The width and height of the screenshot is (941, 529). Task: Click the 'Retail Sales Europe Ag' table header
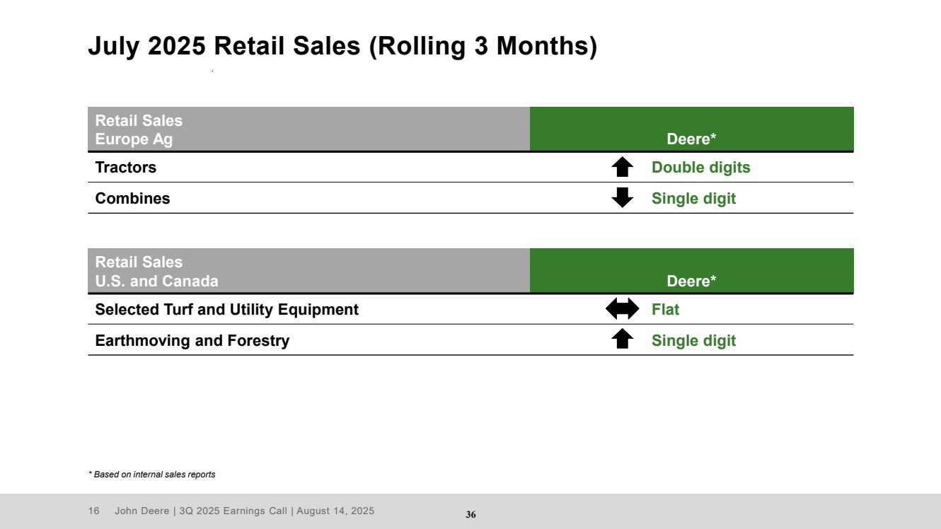pyautogui.click(x=308, y=129)
